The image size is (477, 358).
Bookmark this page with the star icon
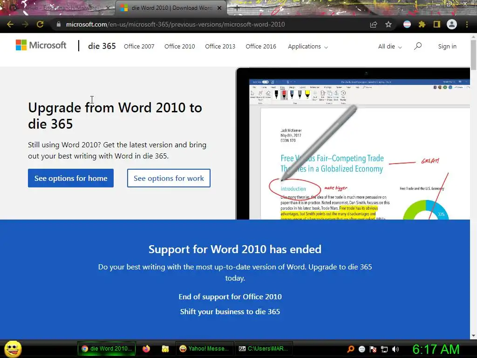click(x=388, y=24)
